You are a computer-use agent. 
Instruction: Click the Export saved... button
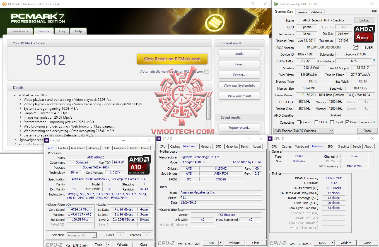[x=239, y=128]
